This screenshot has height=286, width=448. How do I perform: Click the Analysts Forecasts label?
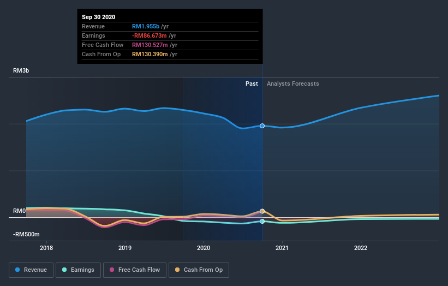tap(293, 84)
